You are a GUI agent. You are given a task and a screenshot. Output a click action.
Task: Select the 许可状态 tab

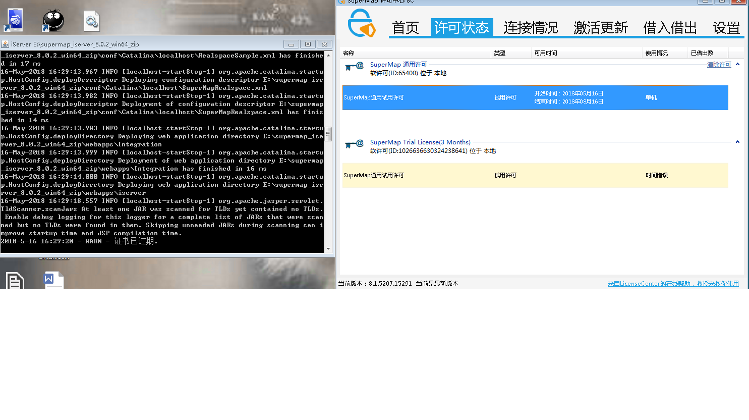pyautogui.click(x=462, y=27)
